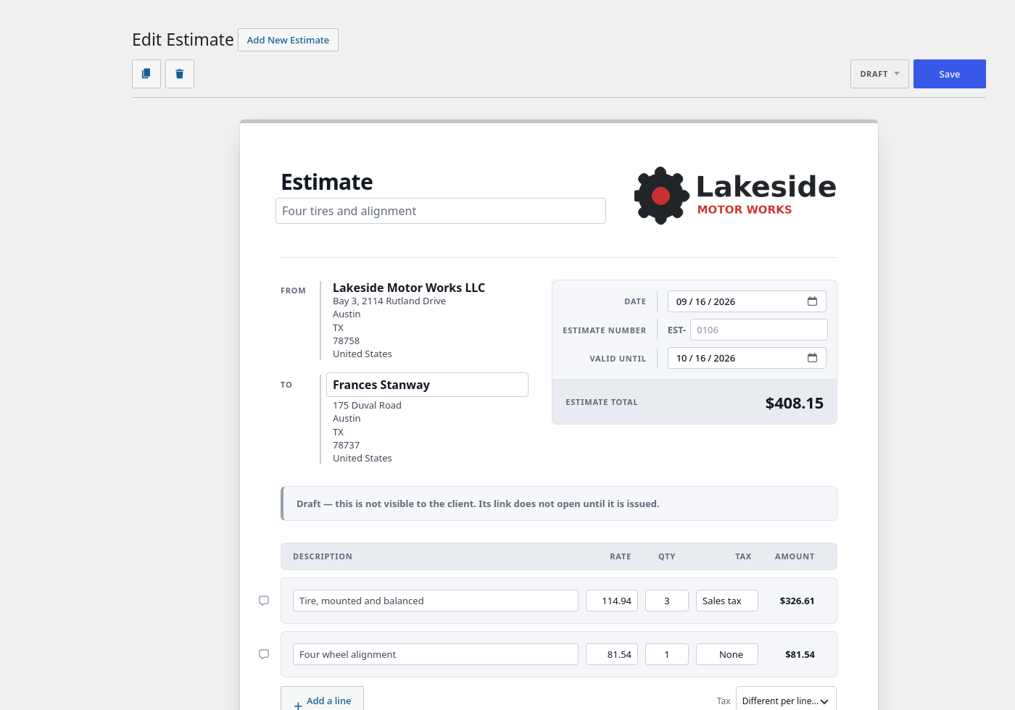Click the sender zip code 78758
1015x710 pixels.
pyautogui.click(x=346, y=341)
